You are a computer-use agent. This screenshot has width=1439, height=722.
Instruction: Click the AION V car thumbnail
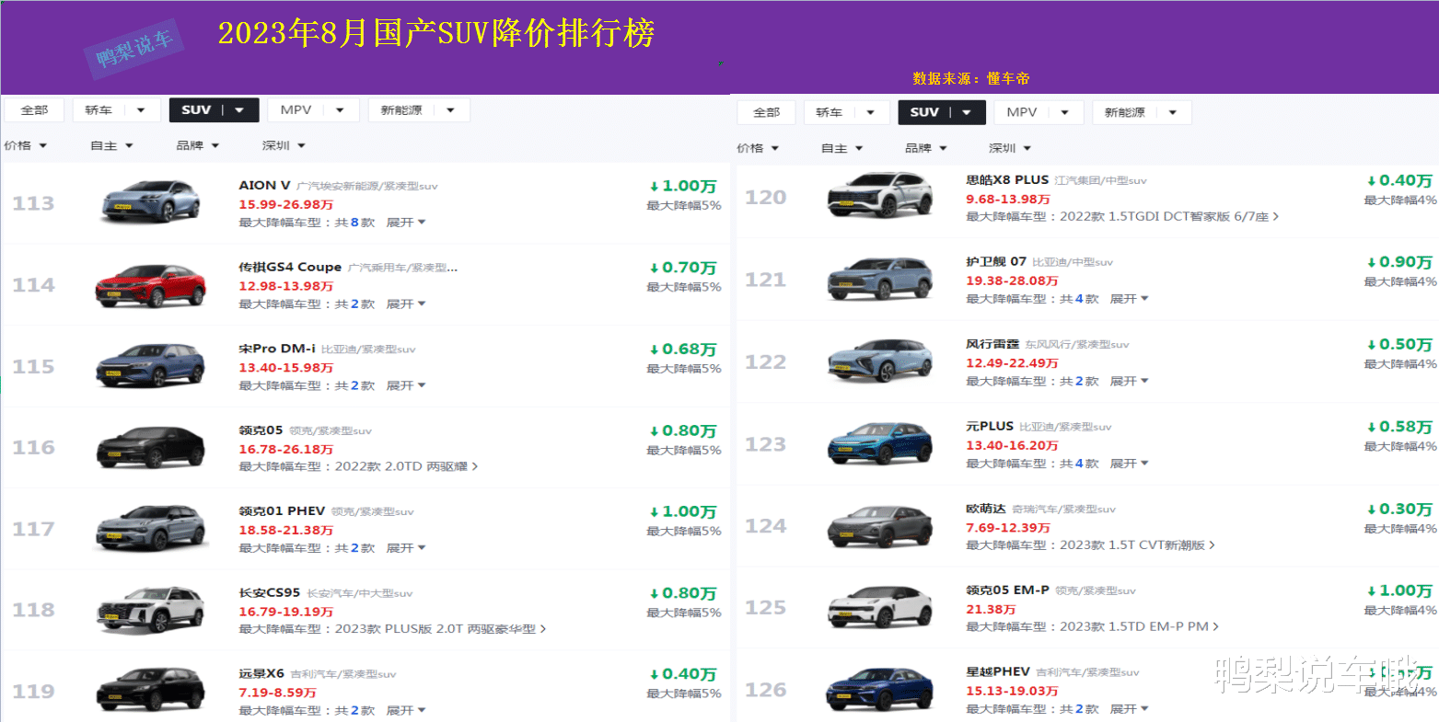(150, 202)
